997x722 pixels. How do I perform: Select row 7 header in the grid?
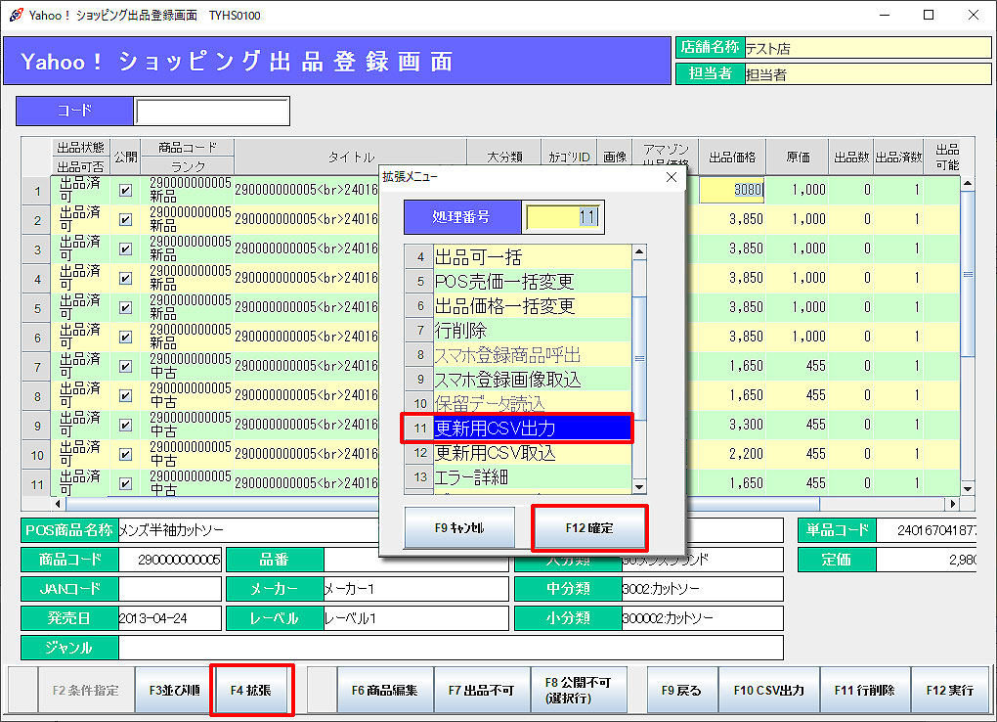coord(37,367)
